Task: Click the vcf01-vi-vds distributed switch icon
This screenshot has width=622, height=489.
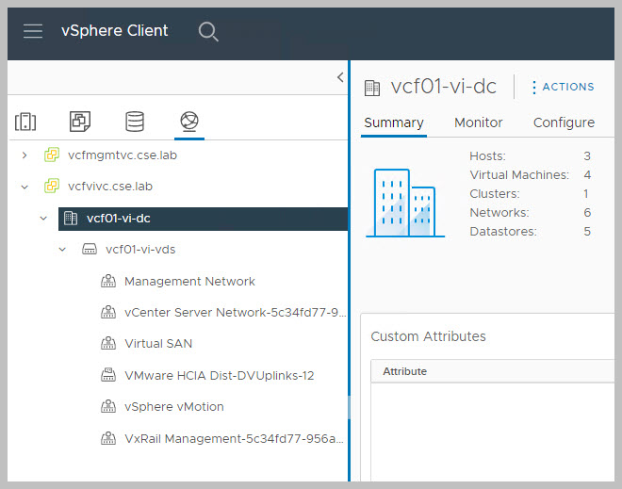Action: pos(90,250)
